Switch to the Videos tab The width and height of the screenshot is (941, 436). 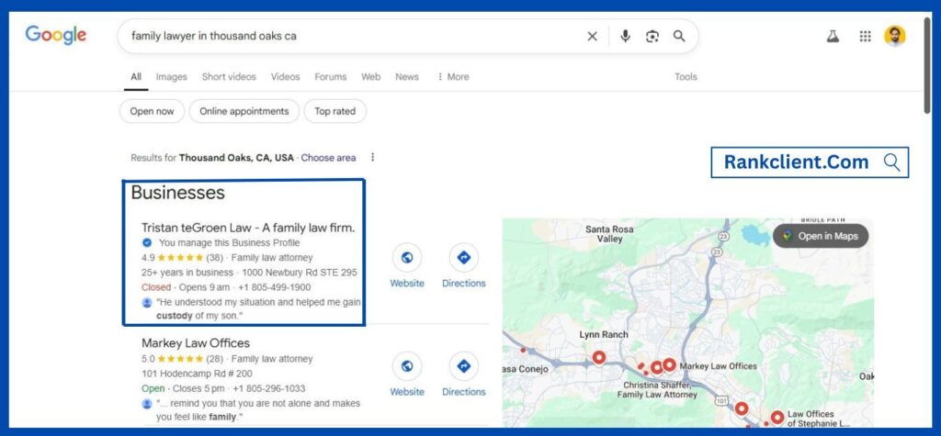pyautogui.click(x=285, y=77)
